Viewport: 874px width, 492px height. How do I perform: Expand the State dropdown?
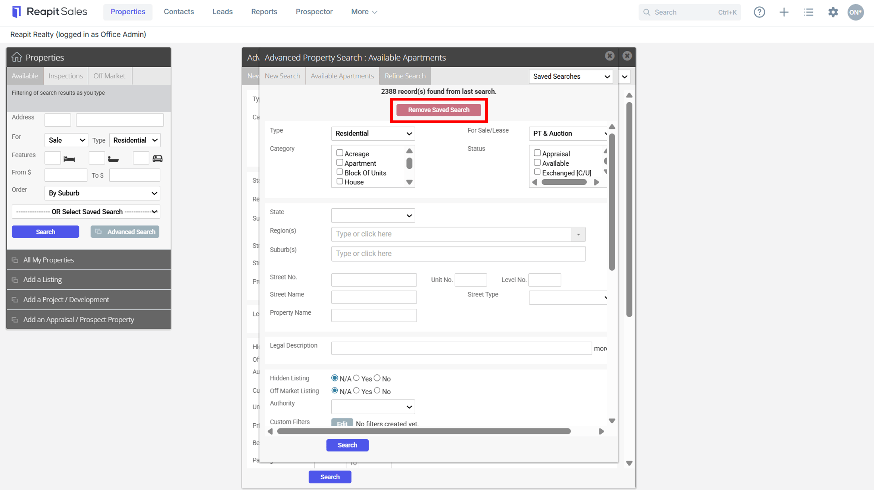373,215
